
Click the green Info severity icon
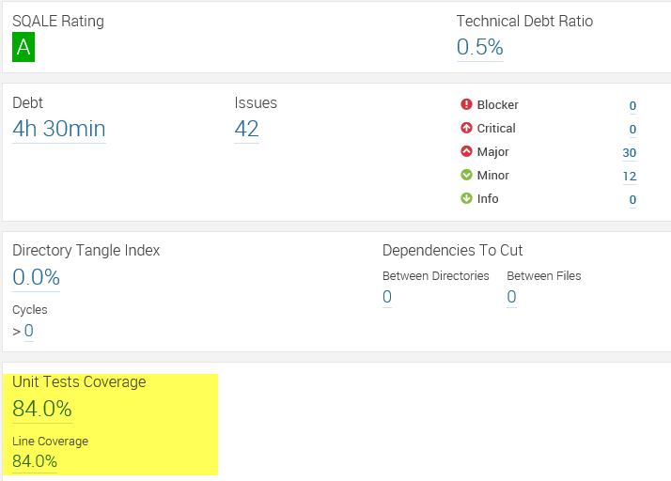tap(466, 199)
